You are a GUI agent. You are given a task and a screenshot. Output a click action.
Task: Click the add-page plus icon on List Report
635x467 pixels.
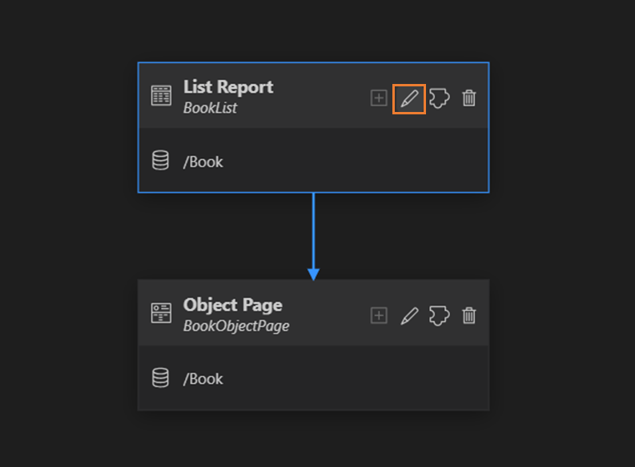coord(379,98)
